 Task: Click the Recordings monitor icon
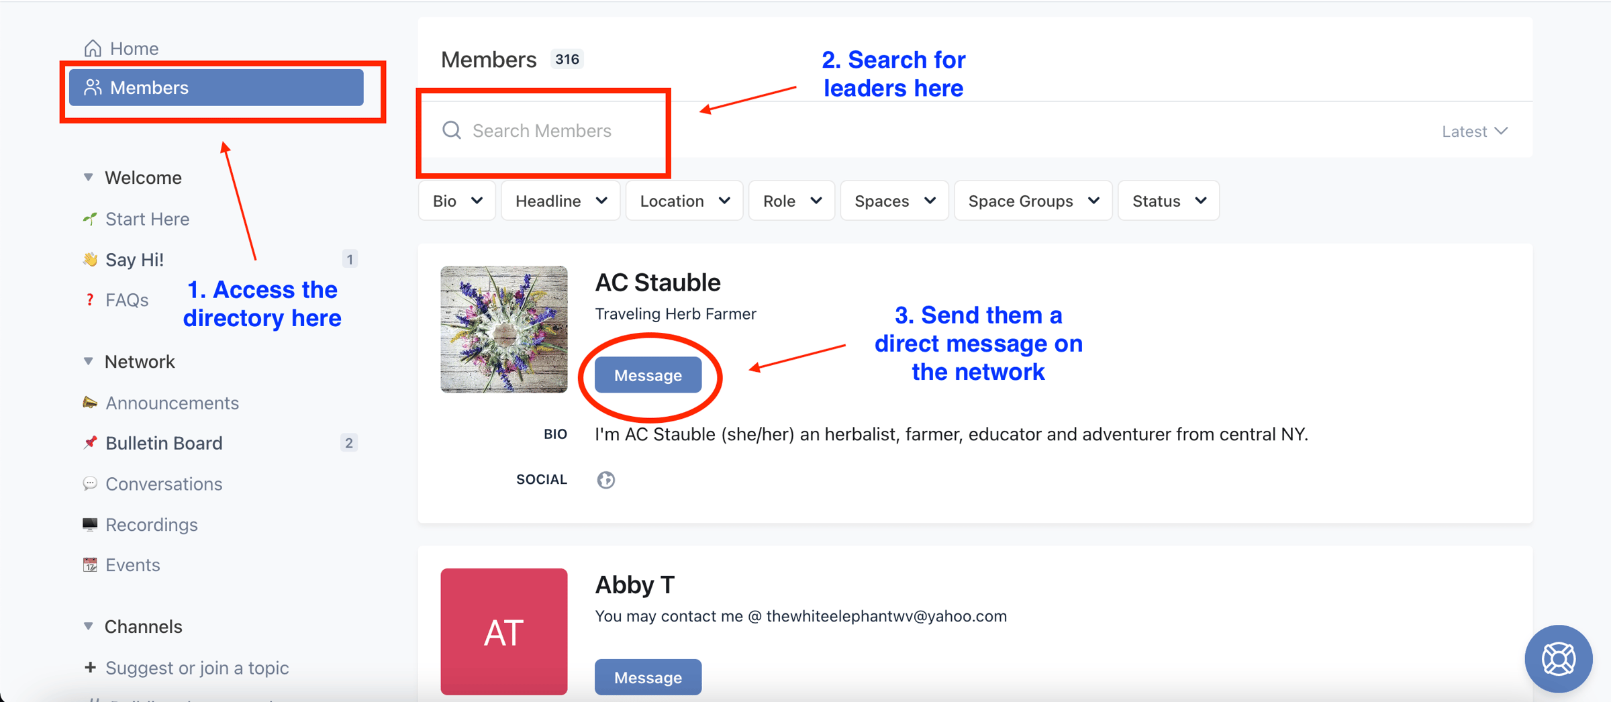tap(90, 524)
